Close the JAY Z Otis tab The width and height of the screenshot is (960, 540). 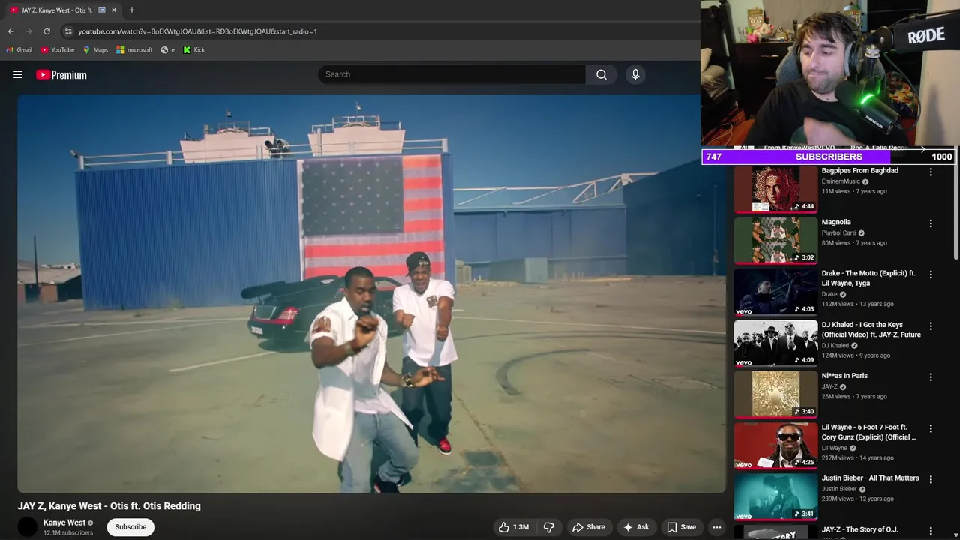pos(114,10)
